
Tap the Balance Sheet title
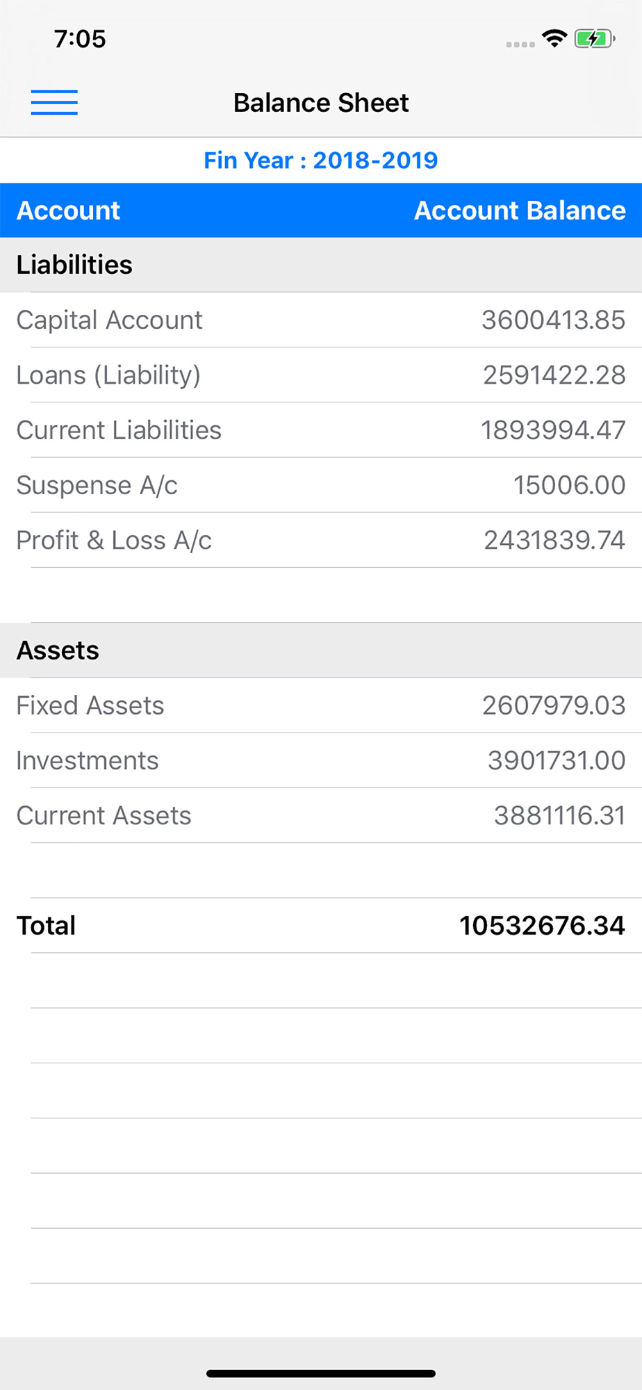point(321,103)
